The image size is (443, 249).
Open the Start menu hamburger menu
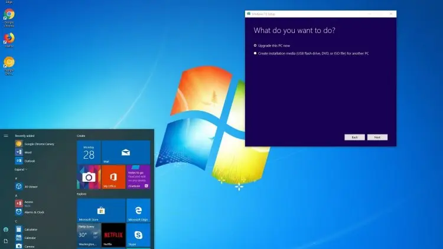tap(6, 136)
